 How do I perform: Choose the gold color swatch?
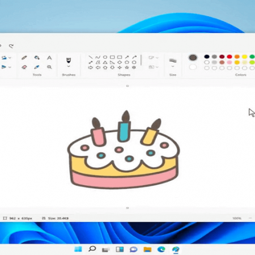click(x=237, y=62)
